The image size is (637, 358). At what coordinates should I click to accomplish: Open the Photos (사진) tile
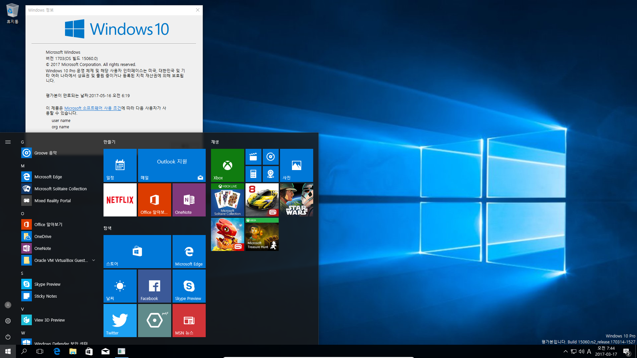point(297,165)
